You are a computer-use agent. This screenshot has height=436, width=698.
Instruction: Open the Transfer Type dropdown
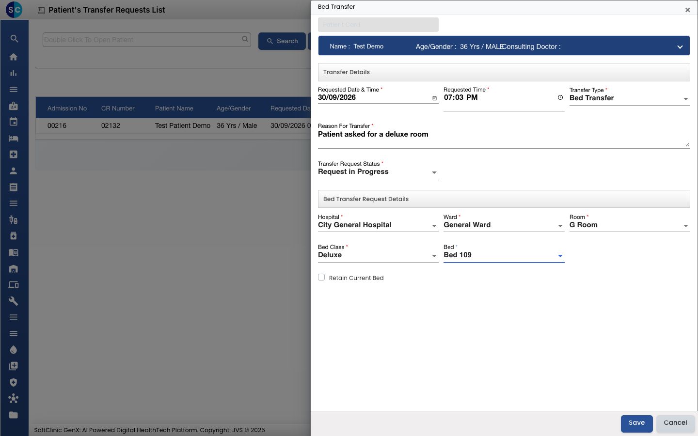[629, 98]
